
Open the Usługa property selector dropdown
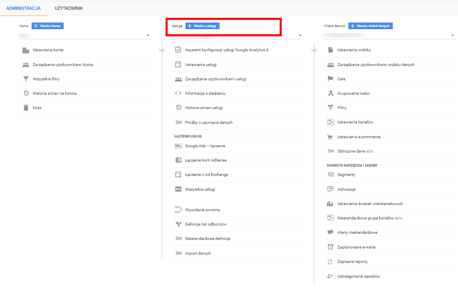pos(237,35)
